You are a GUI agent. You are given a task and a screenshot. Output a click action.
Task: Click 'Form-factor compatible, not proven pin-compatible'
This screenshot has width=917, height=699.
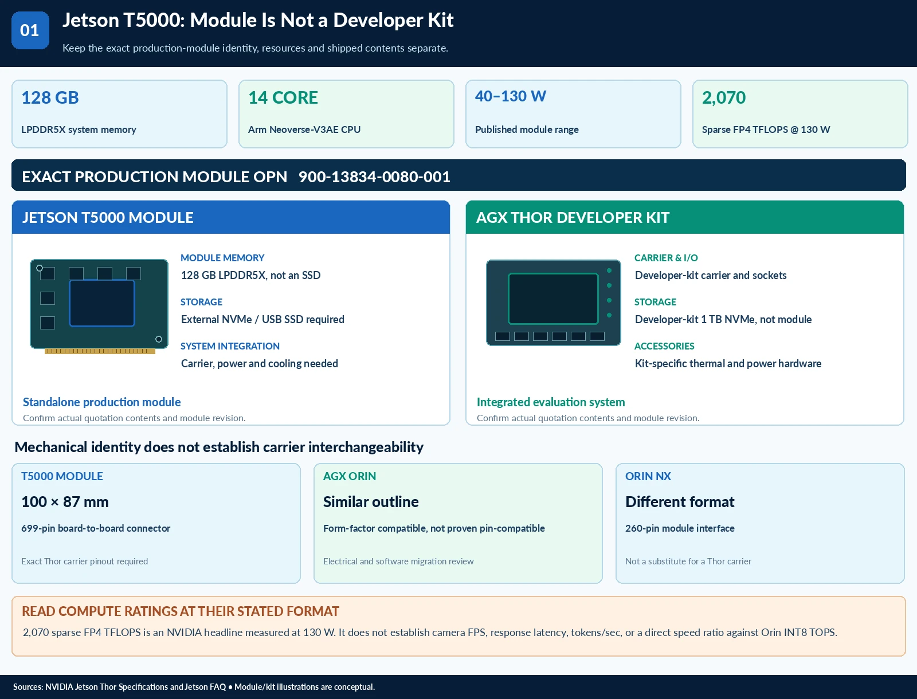tap(434, 528)
